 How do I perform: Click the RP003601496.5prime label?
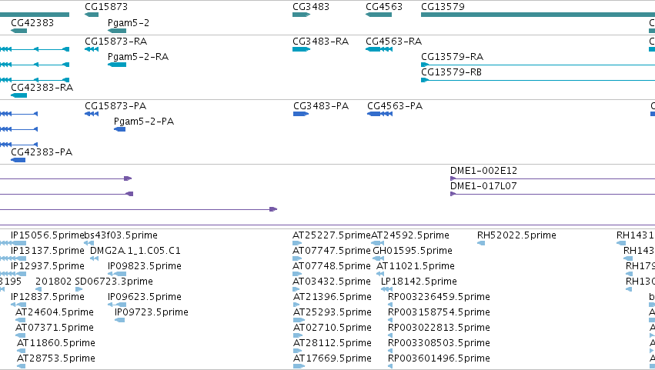click(439, 358)
